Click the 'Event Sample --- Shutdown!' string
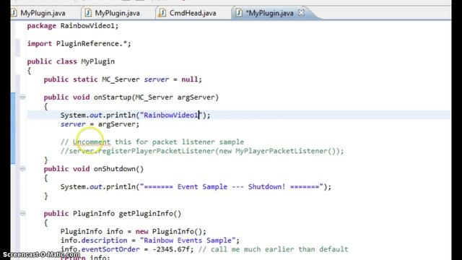462x260 pixels. 231,186
